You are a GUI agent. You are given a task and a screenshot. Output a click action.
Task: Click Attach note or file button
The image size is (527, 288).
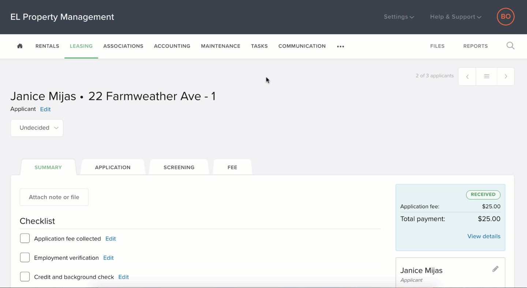coord(54,197)
